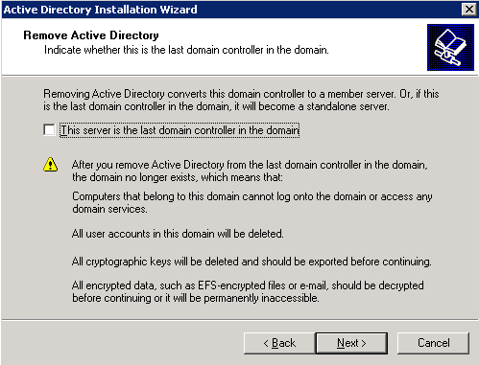
Task: Click the 'All cryptographic keys will be deleted' line
Action: (x=251, y=262)
